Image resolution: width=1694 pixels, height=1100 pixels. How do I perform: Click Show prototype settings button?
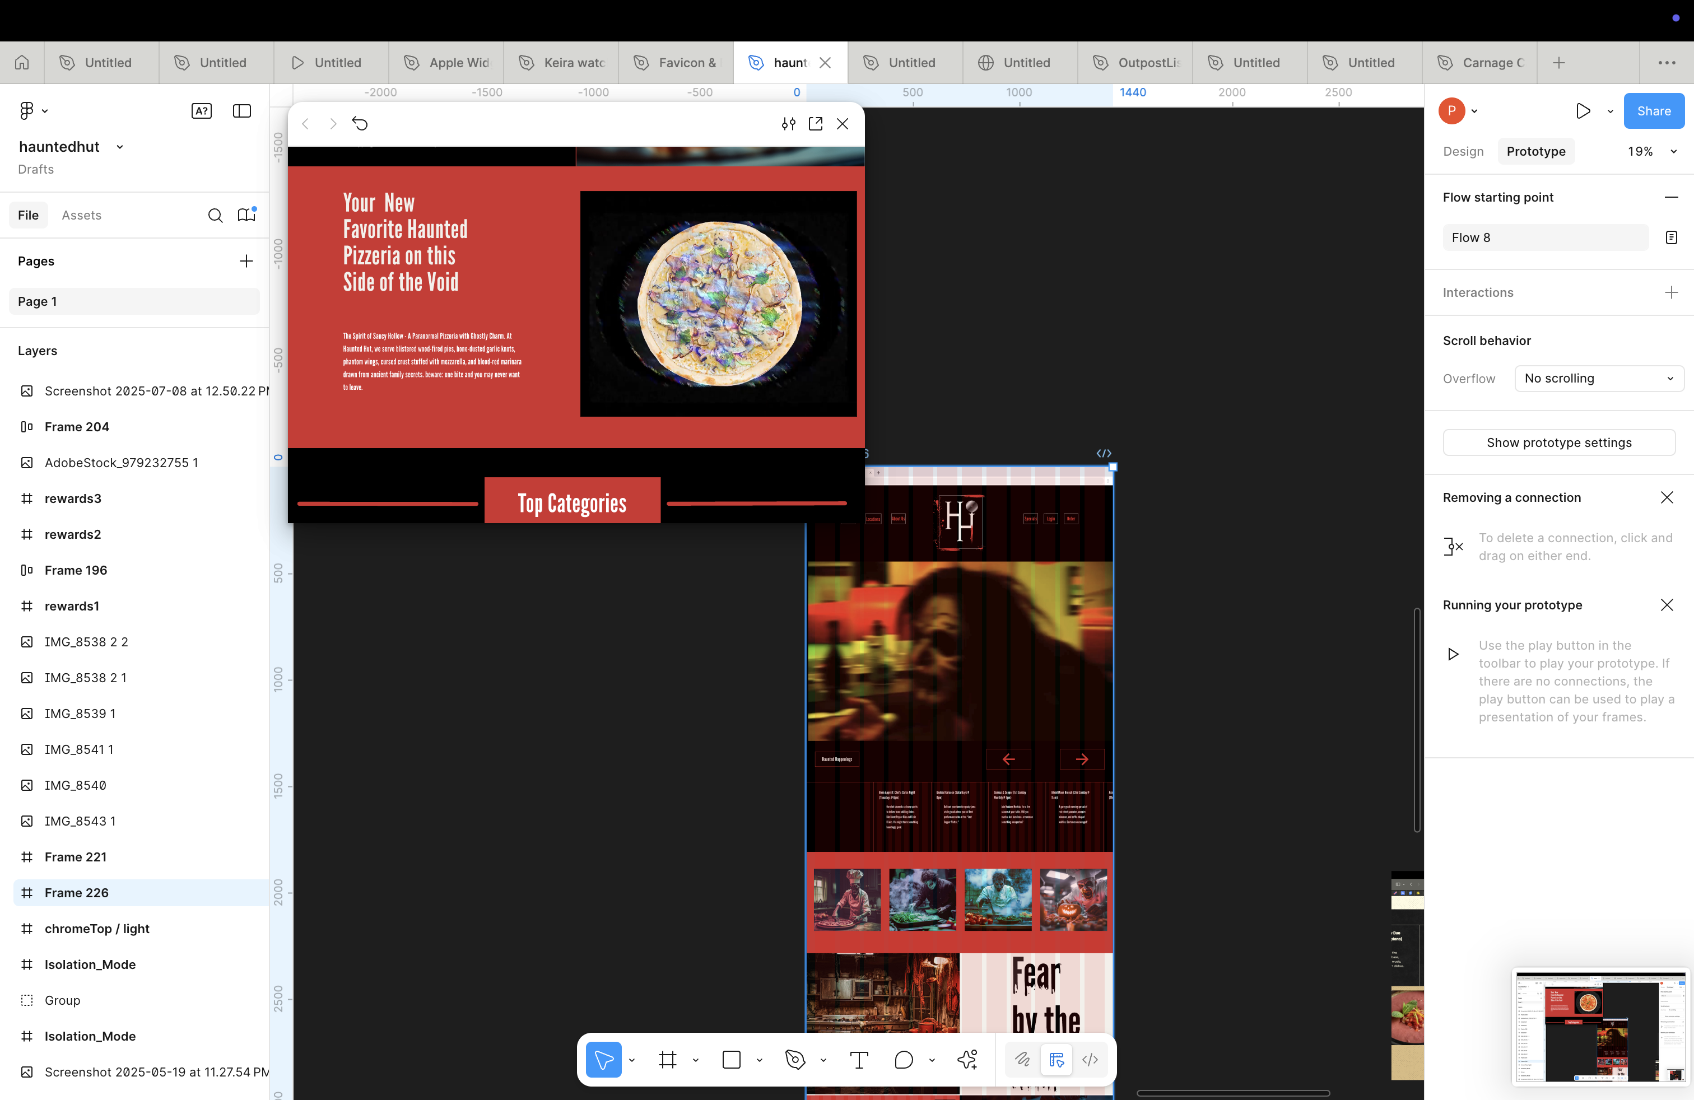[x=1558, y=442]
